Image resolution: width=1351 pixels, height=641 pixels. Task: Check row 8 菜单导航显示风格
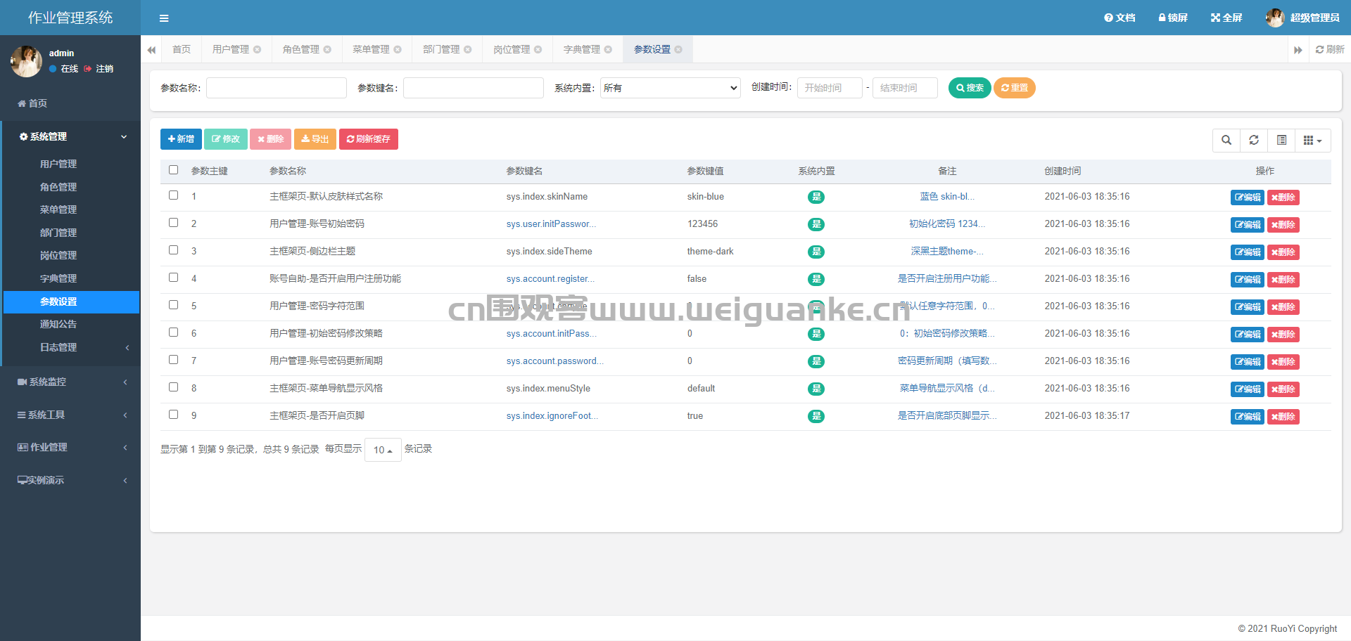click(174, 387)
